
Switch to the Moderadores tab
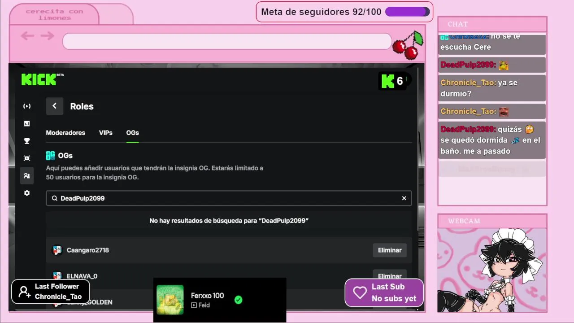coord(65,133)
